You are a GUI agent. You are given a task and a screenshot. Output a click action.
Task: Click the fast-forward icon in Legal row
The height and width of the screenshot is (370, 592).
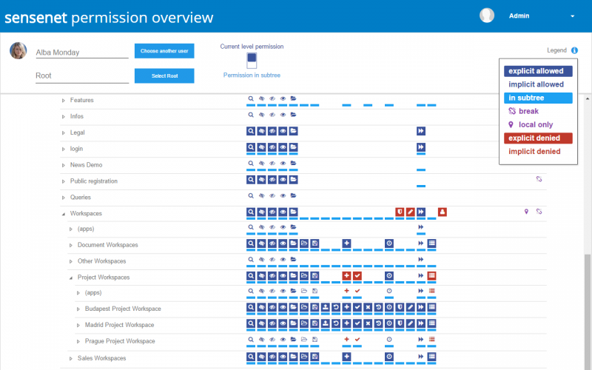(420, 131)
